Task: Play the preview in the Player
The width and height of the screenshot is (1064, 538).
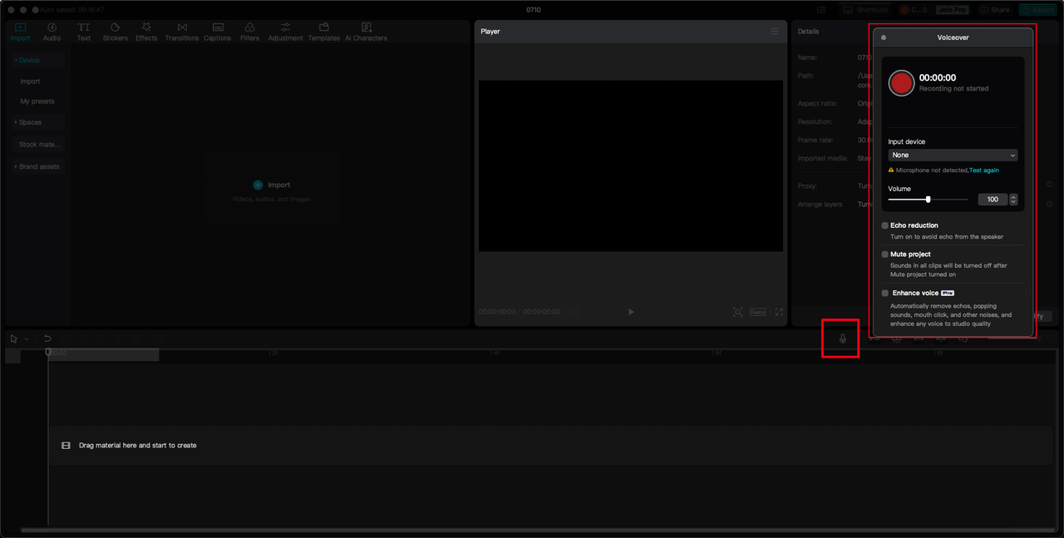Action: tap(631, 312)
